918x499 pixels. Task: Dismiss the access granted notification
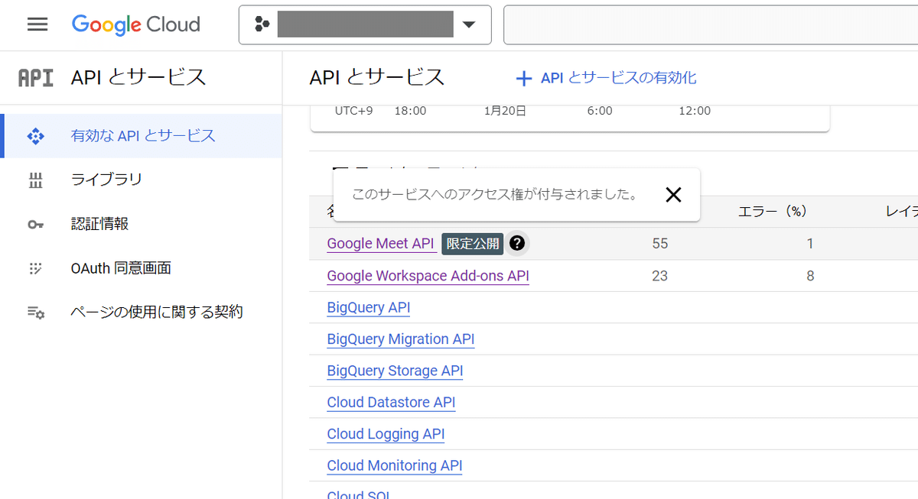pos(673,195)
